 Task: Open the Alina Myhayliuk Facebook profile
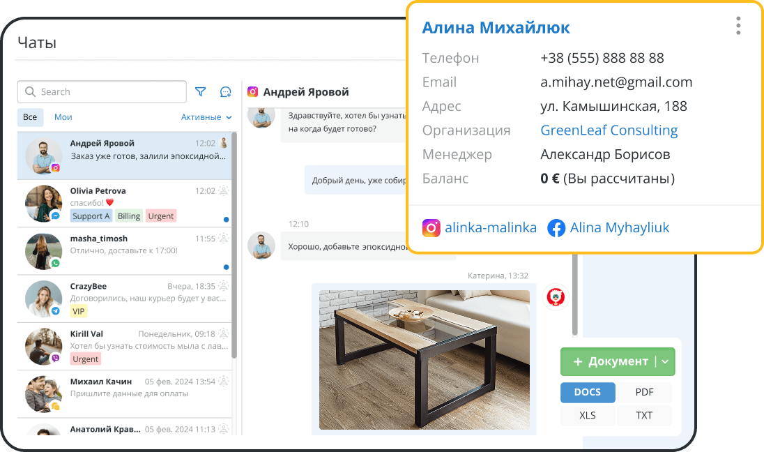[x=609, y=228]
